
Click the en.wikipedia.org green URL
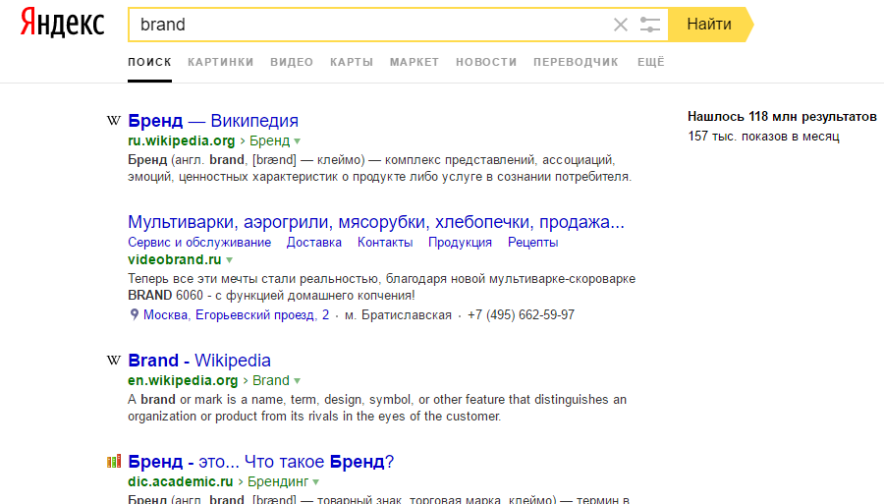[183, 380]
